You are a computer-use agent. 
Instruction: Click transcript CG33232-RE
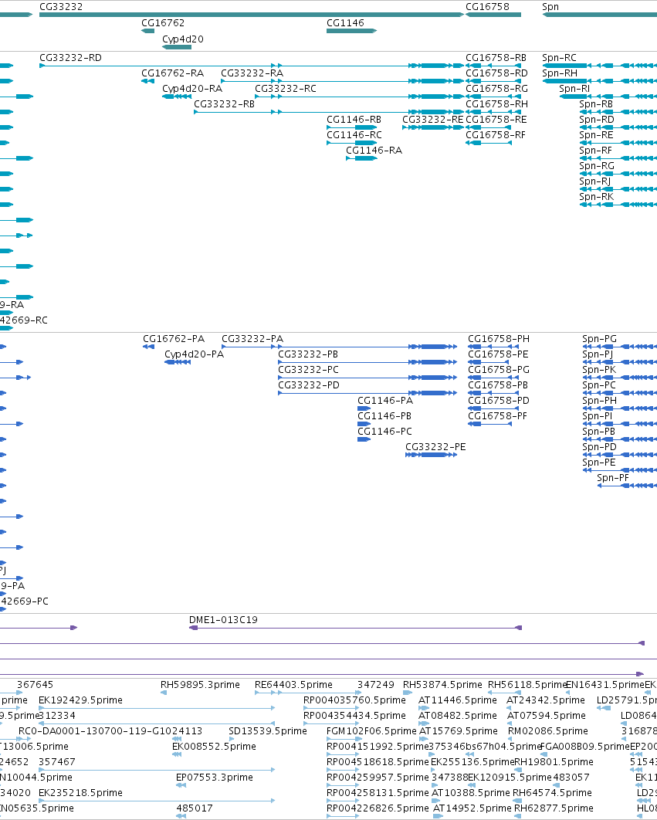click(433, 120)
